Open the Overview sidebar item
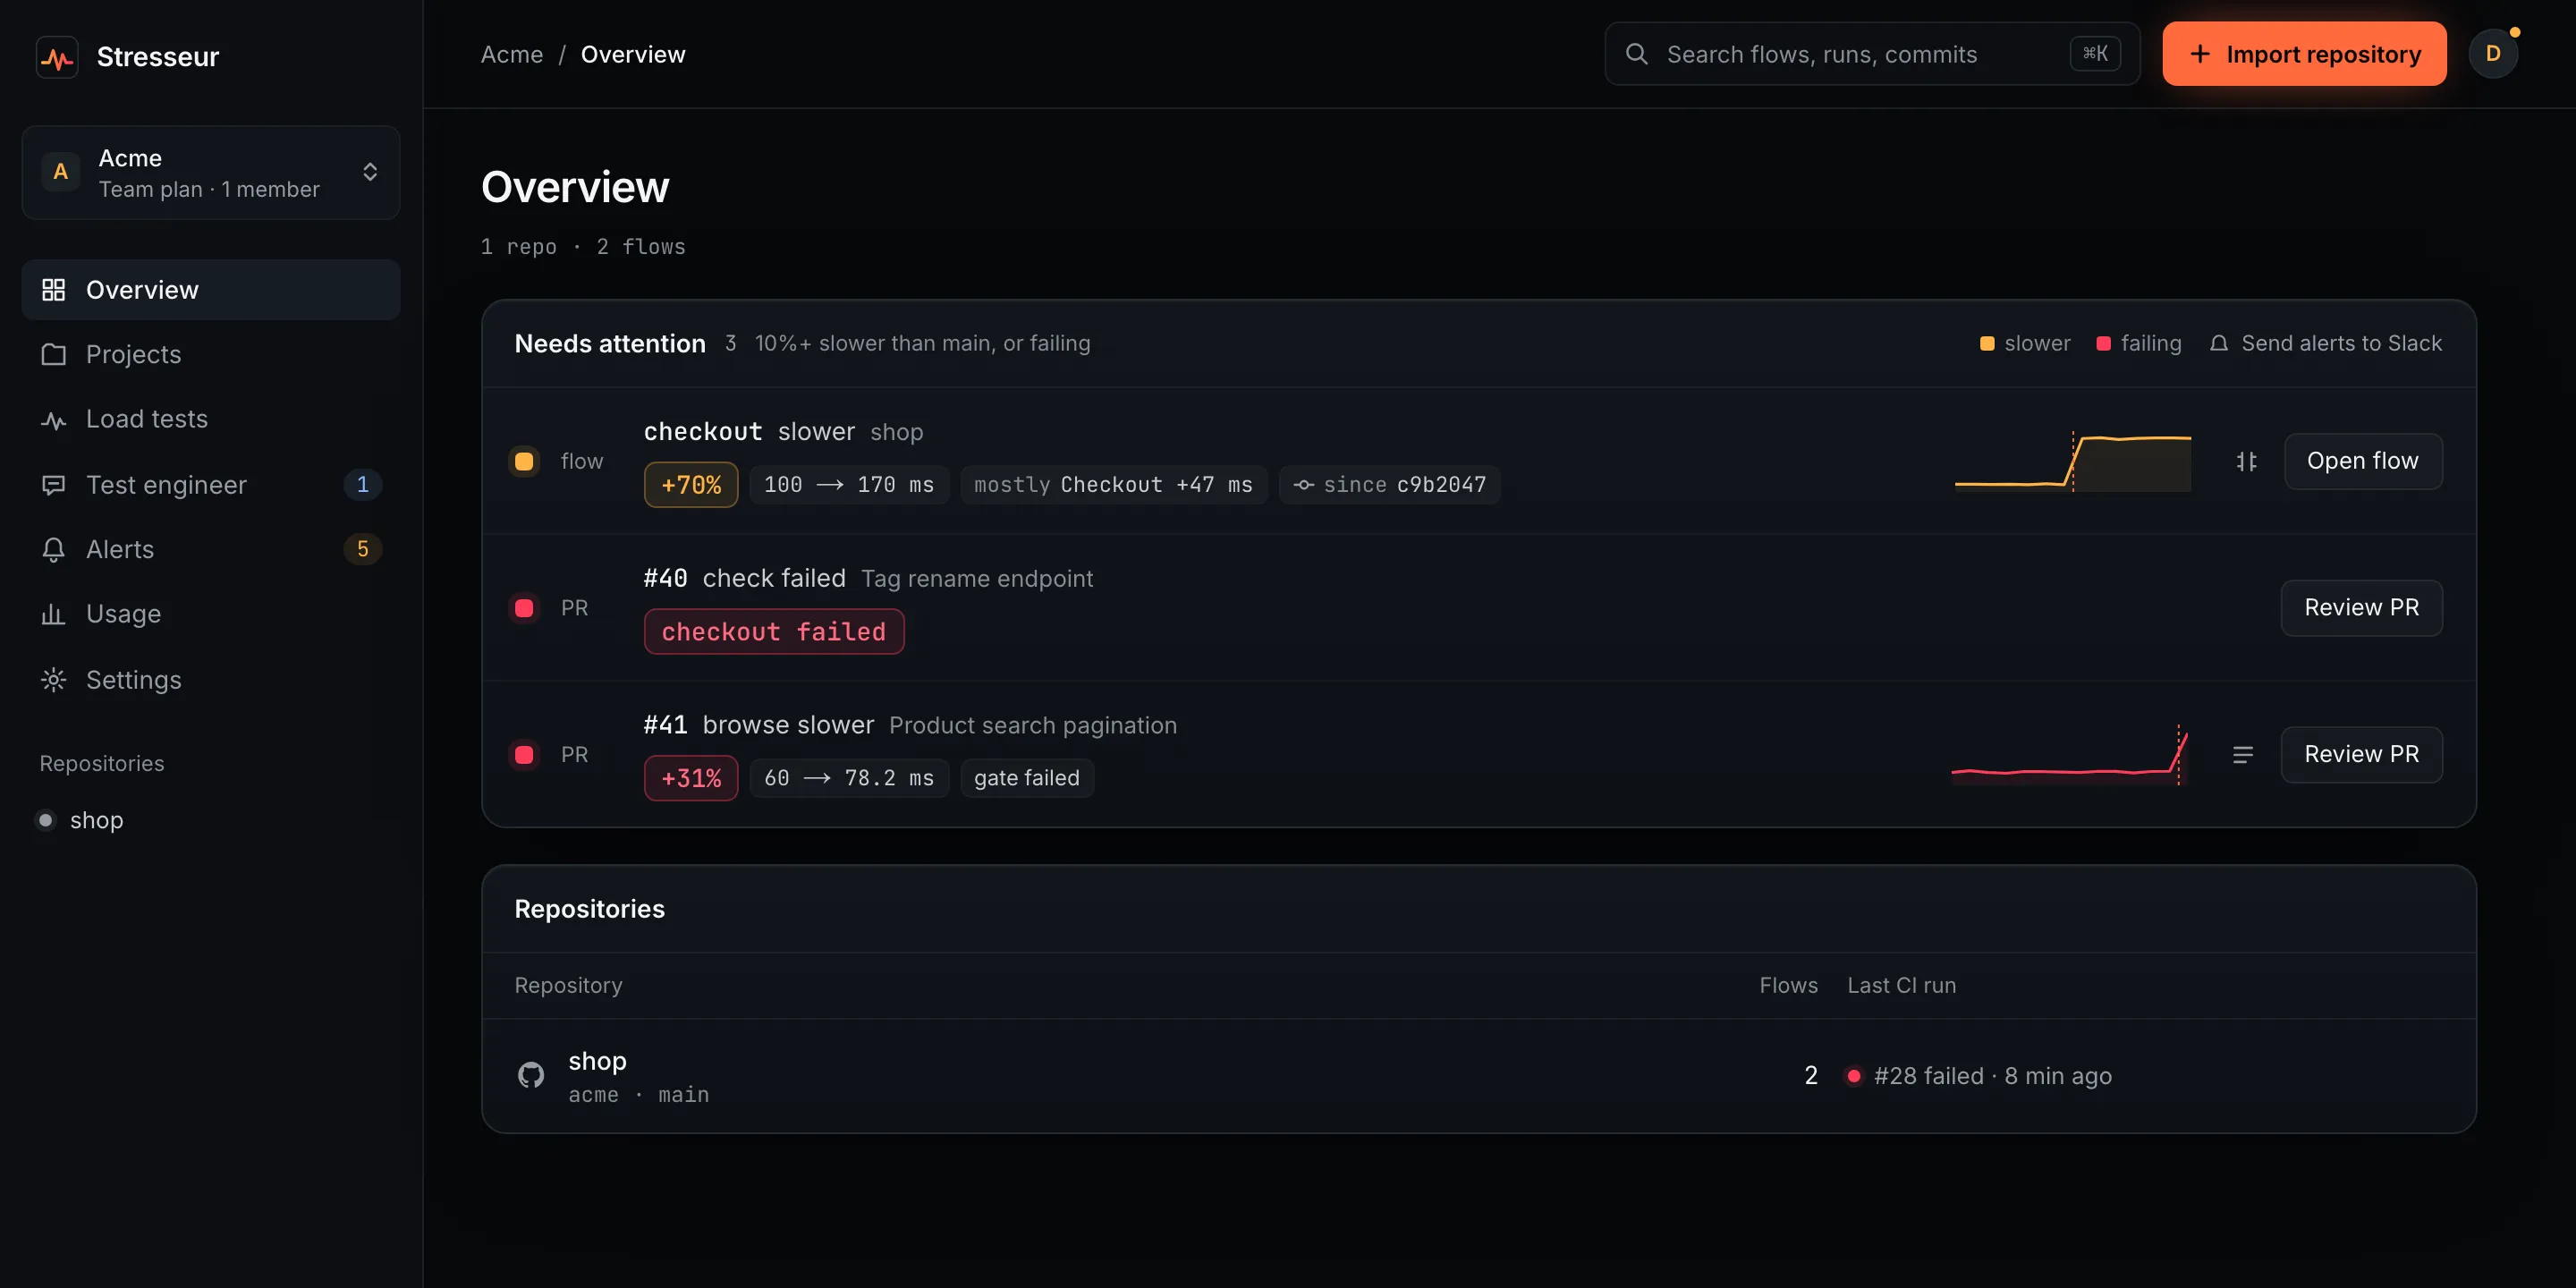Viewport: 2576px width, 1288px height. click(211, 290)
